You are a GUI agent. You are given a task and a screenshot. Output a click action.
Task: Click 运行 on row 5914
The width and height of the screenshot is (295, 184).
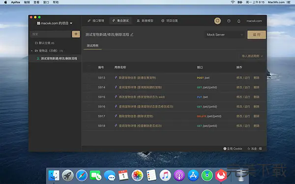247,87
